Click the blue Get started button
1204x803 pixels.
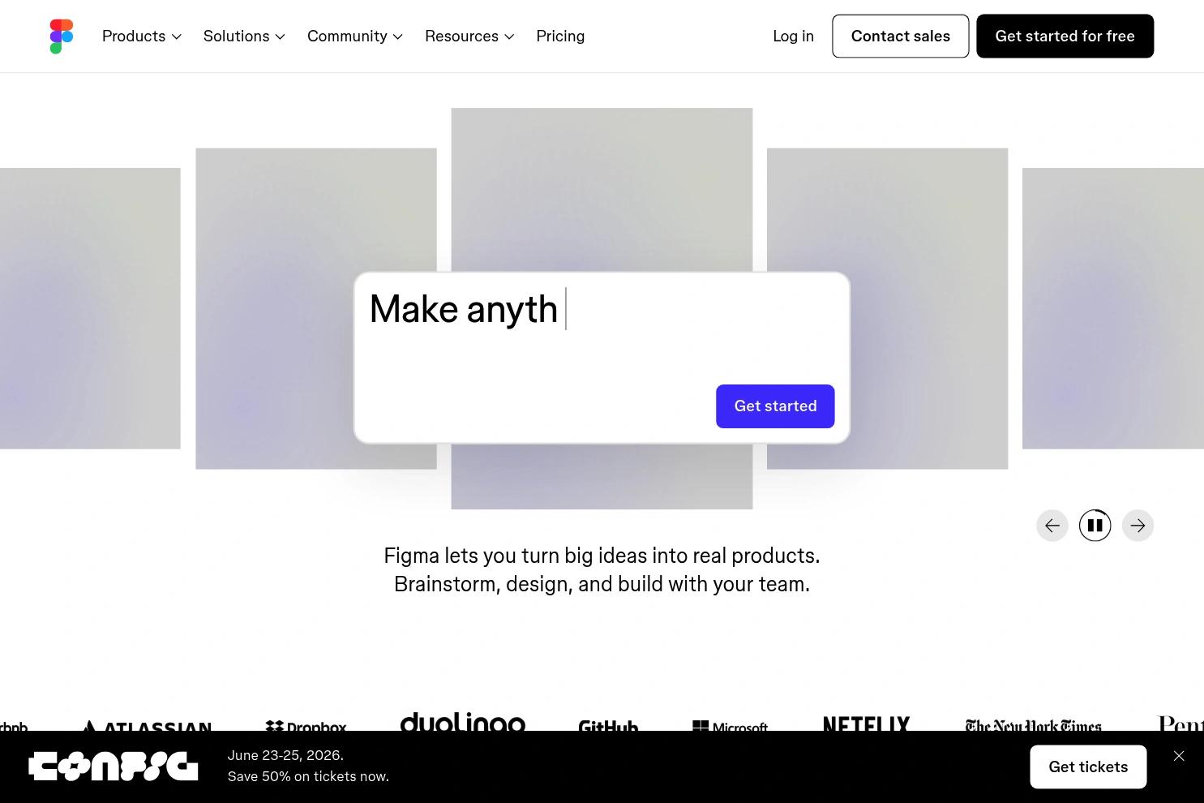(x=775, y=406)
